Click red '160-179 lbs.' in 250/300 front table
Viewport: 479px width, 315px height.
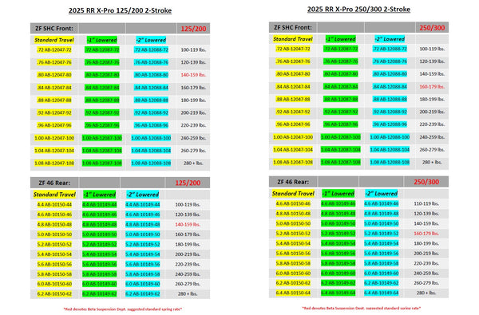(432, 87)
